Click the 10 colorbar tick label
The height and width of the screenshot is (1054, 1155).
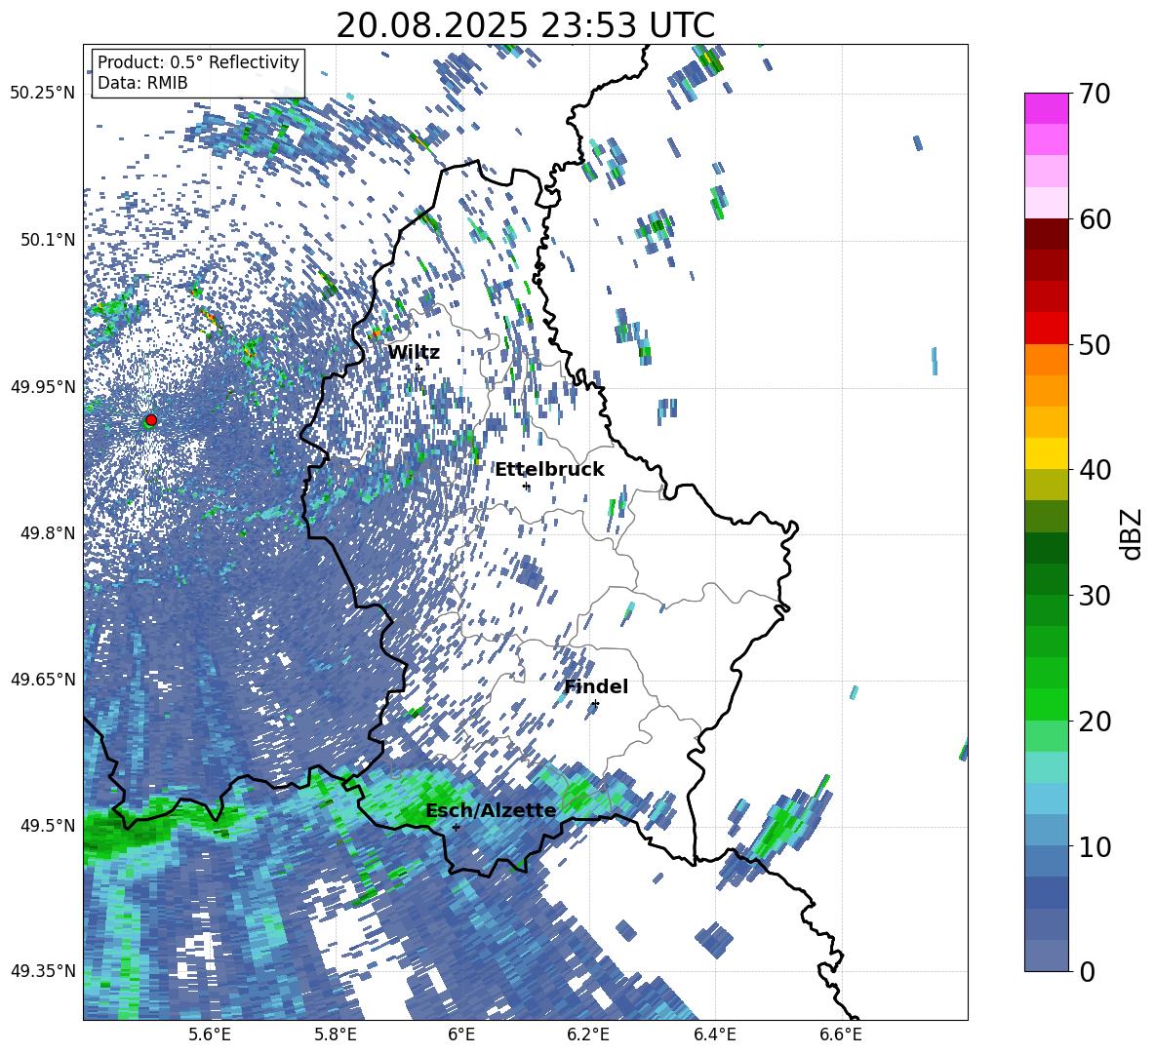(1095, 846)
